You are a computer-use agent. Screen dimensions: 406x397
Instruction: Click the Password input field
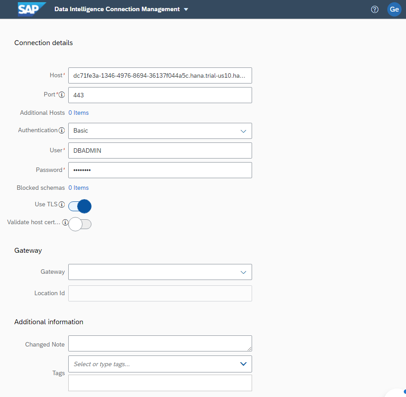point(160,170)
